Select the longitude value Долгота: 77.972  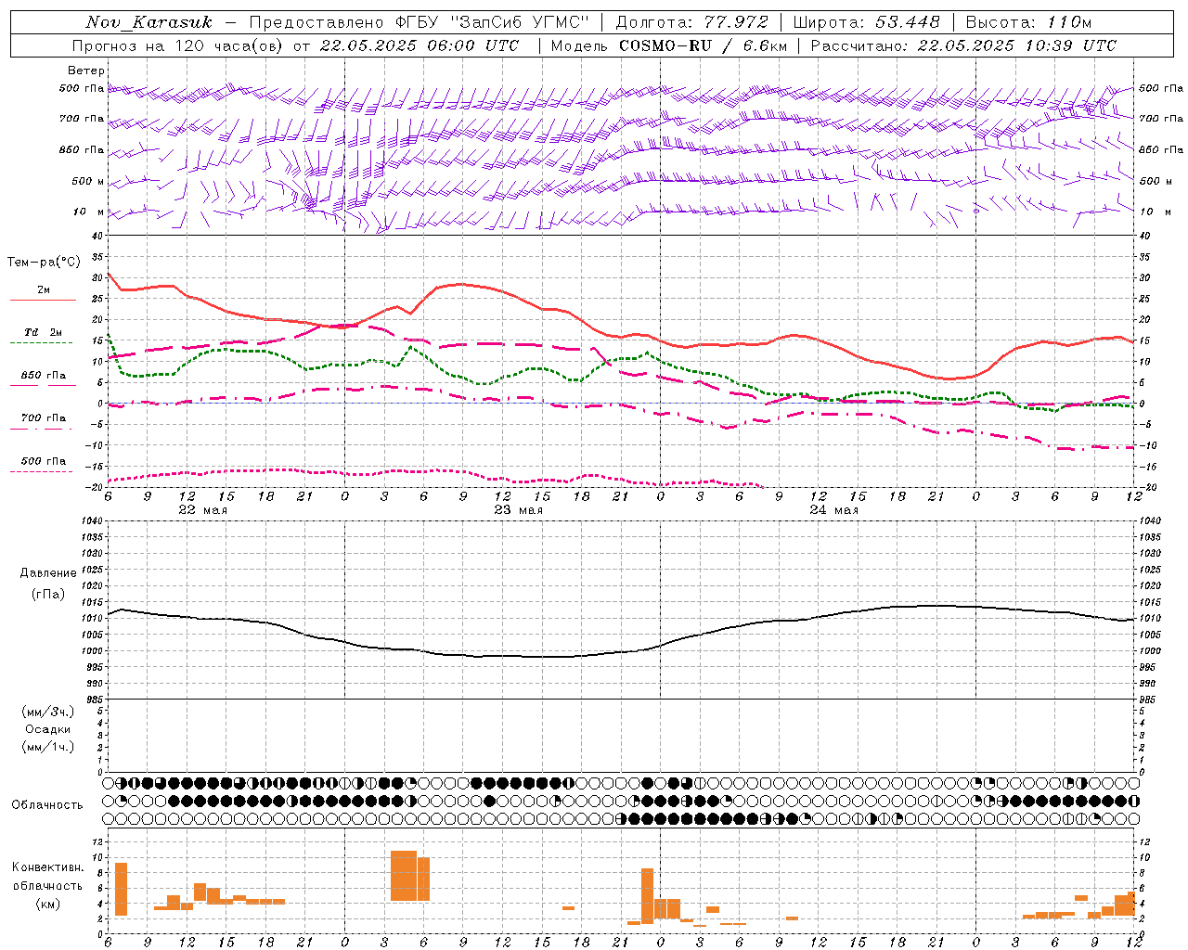[692, 22]
